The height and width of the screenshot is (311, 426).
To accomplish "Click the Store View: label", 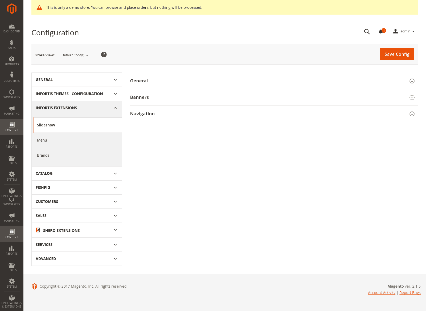I will (x=45, y=55).
